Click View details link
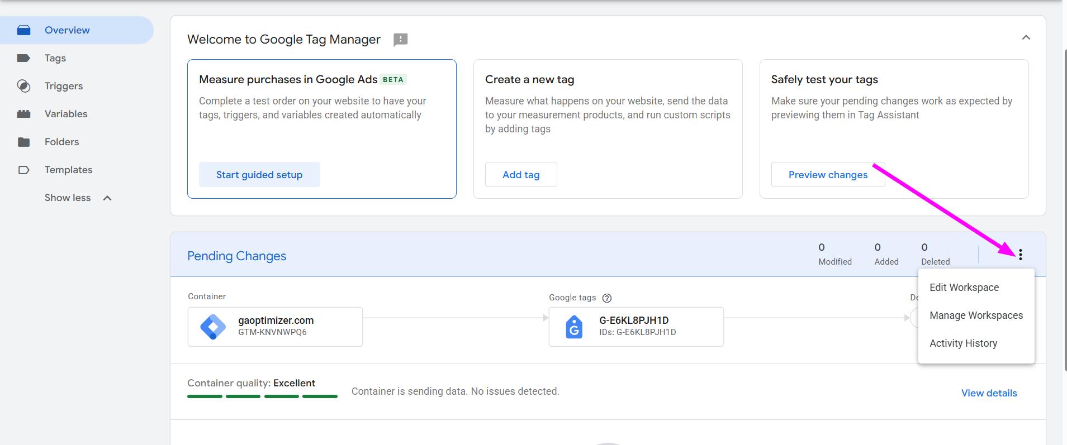This screenshot has width=1067, height=445. pyautogui.click(x=989, y=393)
